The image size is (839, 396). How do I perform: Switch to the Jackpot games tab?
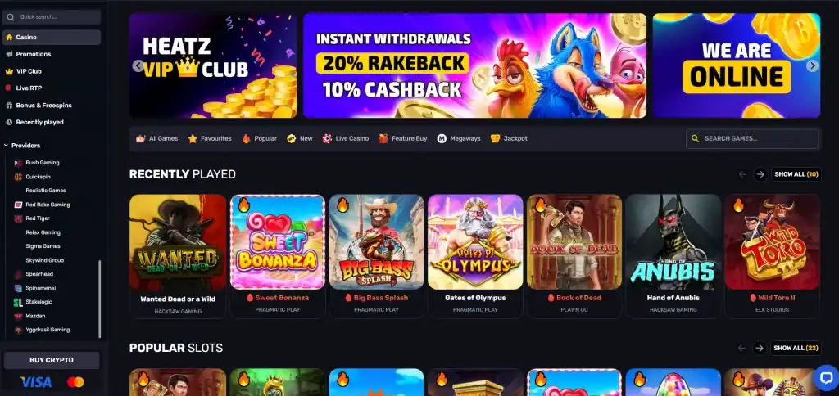509,138
